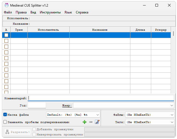Open the Справка menu
Viewport: 177px width, 139px height.
[82, 12]
